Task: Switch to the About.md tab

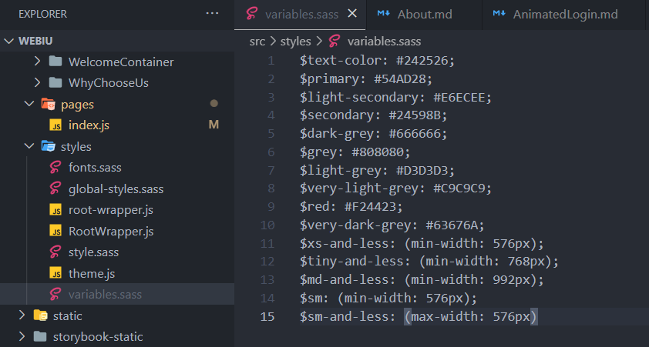Action: click(424, 15)
